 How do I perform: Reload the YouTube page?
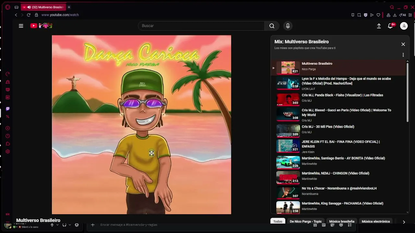(x=29, y=15)
